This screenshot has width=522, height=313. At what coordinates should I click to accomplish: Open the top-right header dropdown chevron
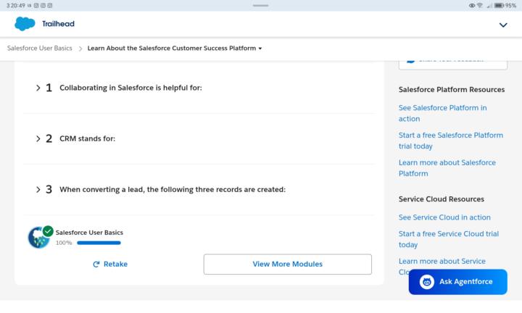504,25
